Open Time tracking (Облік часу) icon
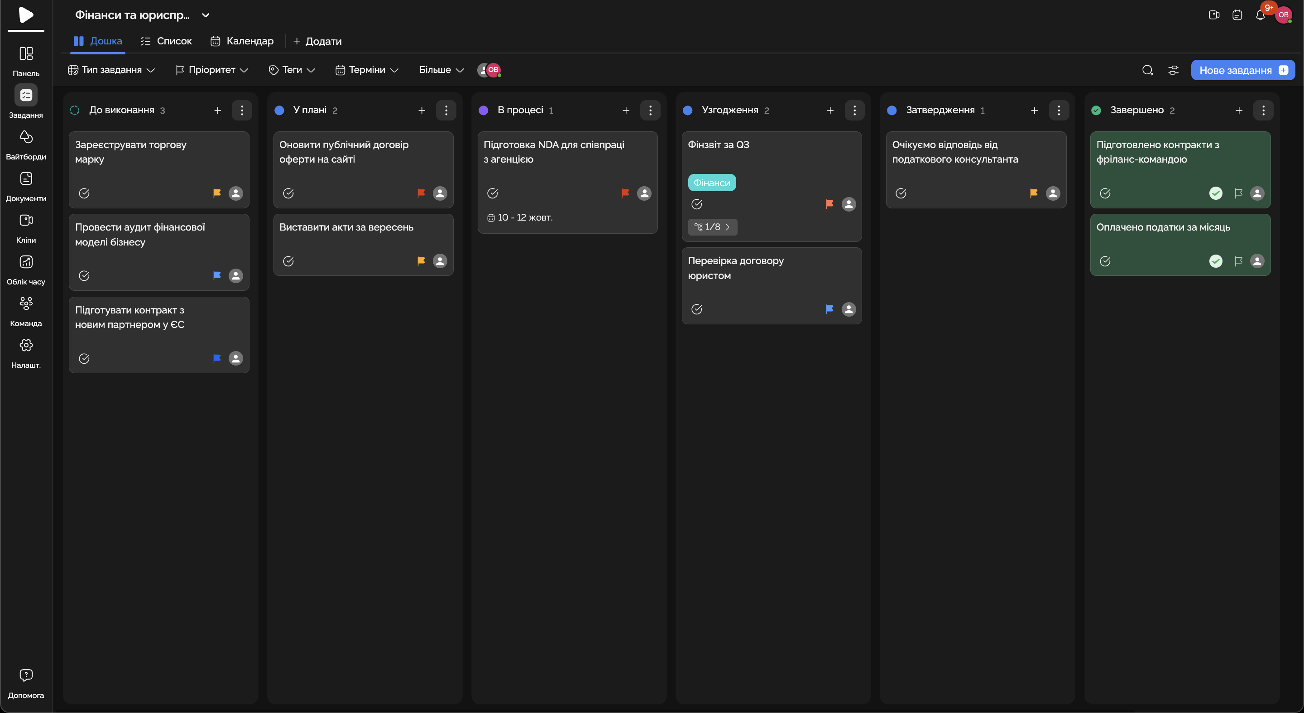 26,262
